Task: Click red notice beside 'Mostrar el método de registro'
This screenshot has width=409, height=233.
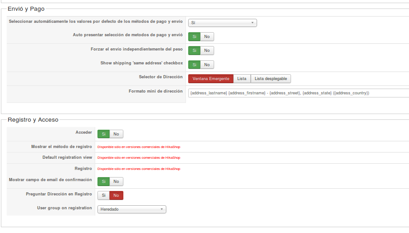Action: point(139,147)
